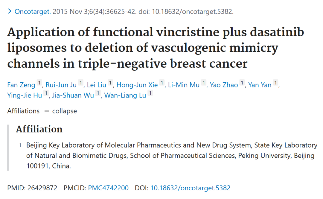Open author Ying-Jie Hu's link
Screen dimensions: 323x199
pyautogui.click(x=25, y=95)
